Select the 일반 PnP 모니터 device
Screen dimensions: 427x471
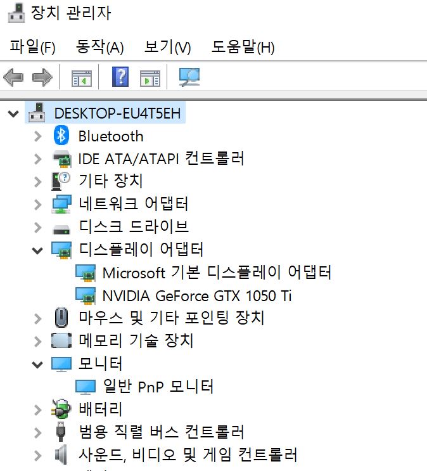click(158, 387)
